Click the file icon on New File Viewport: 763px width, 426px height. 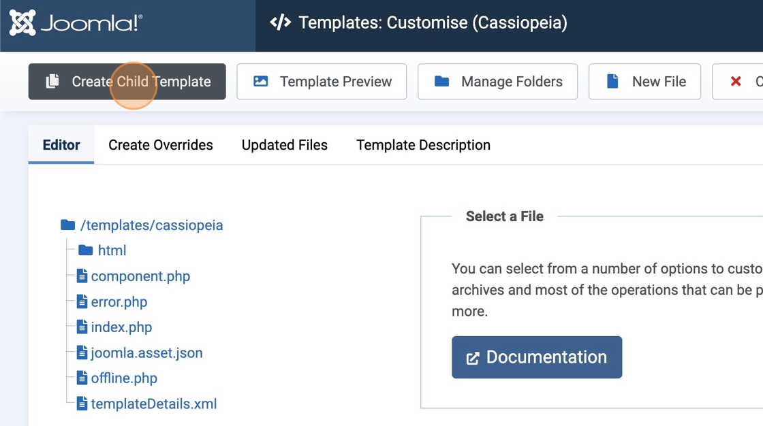point(612,82)
